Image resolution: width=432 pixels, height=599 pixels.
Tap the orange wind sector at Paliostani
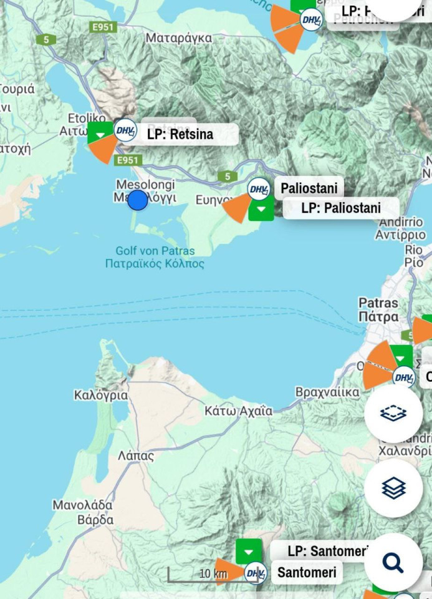pyautogui.click(x=238, y=207)
